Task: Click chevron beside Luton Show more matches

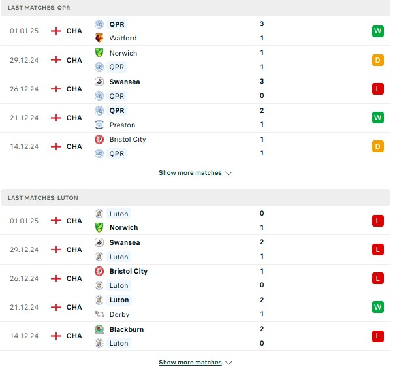Action: point(229,362)
